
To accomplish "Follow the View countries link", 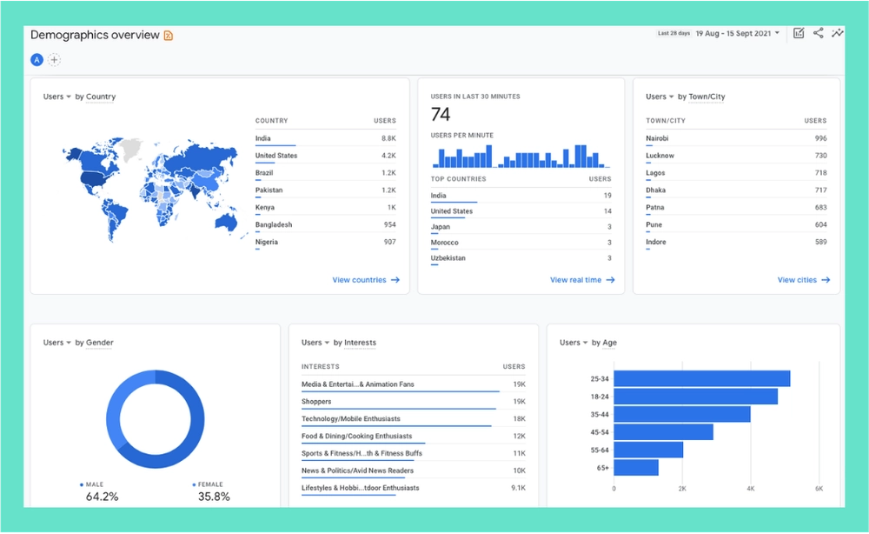I will [x=366, y=279].
